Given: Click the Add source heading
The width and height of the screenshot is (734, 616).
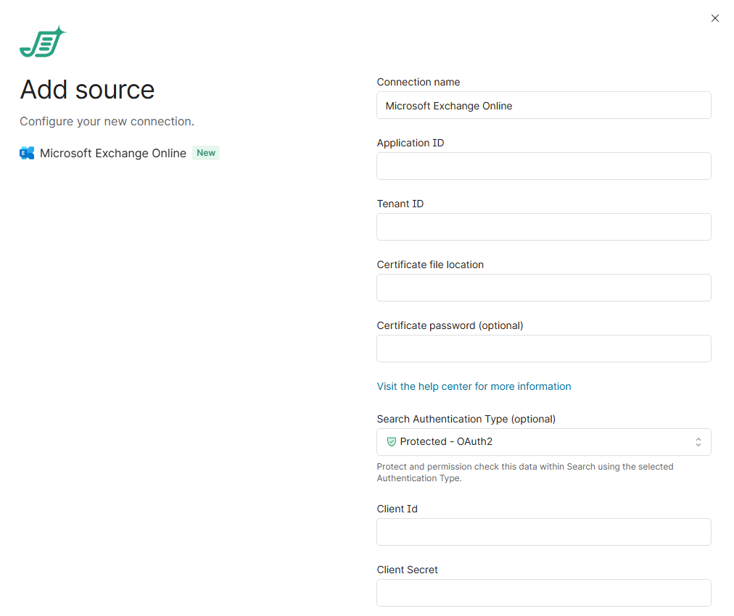Looking at the screenshot, I should 87,90.
